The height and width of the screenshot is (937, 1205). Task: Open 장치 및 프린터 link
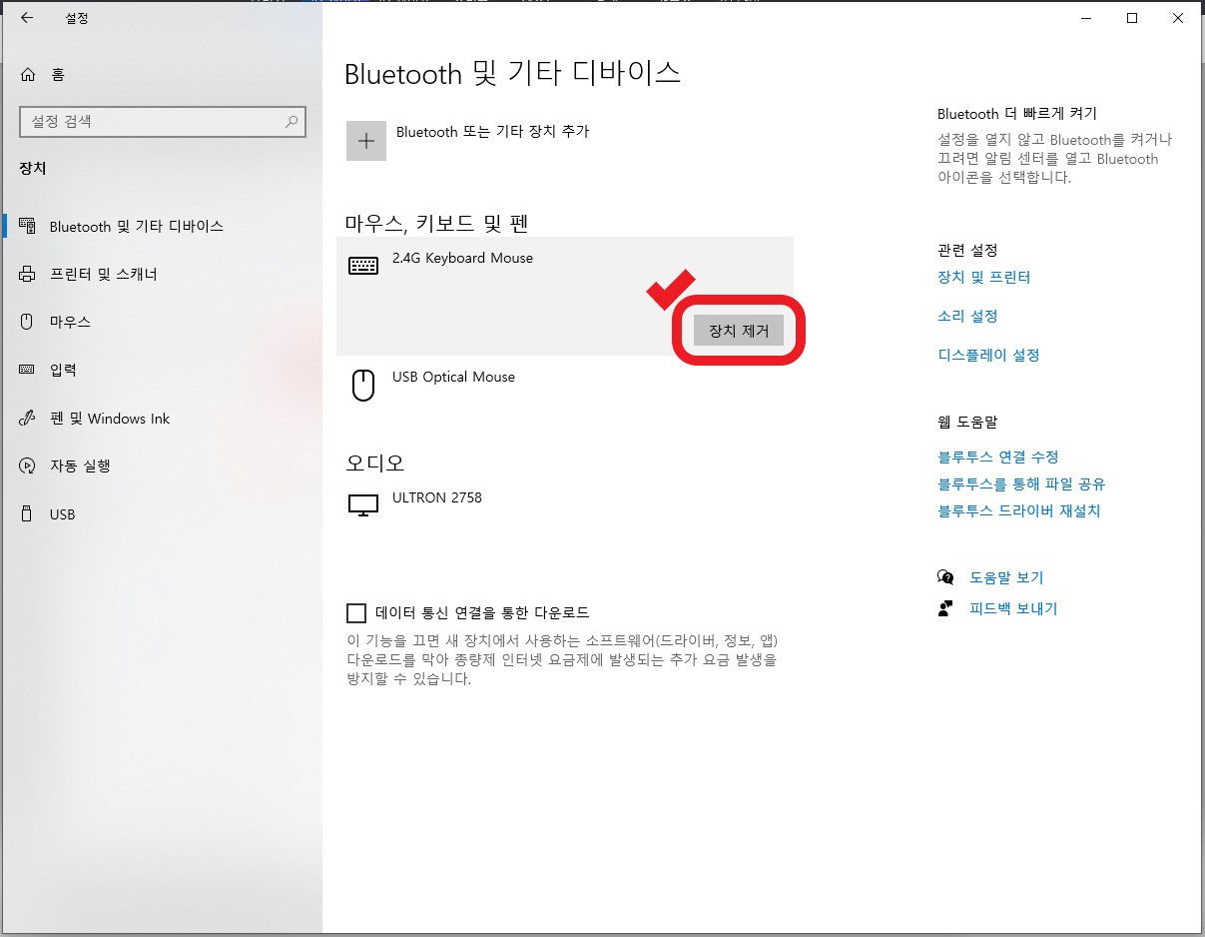point(983,277)
